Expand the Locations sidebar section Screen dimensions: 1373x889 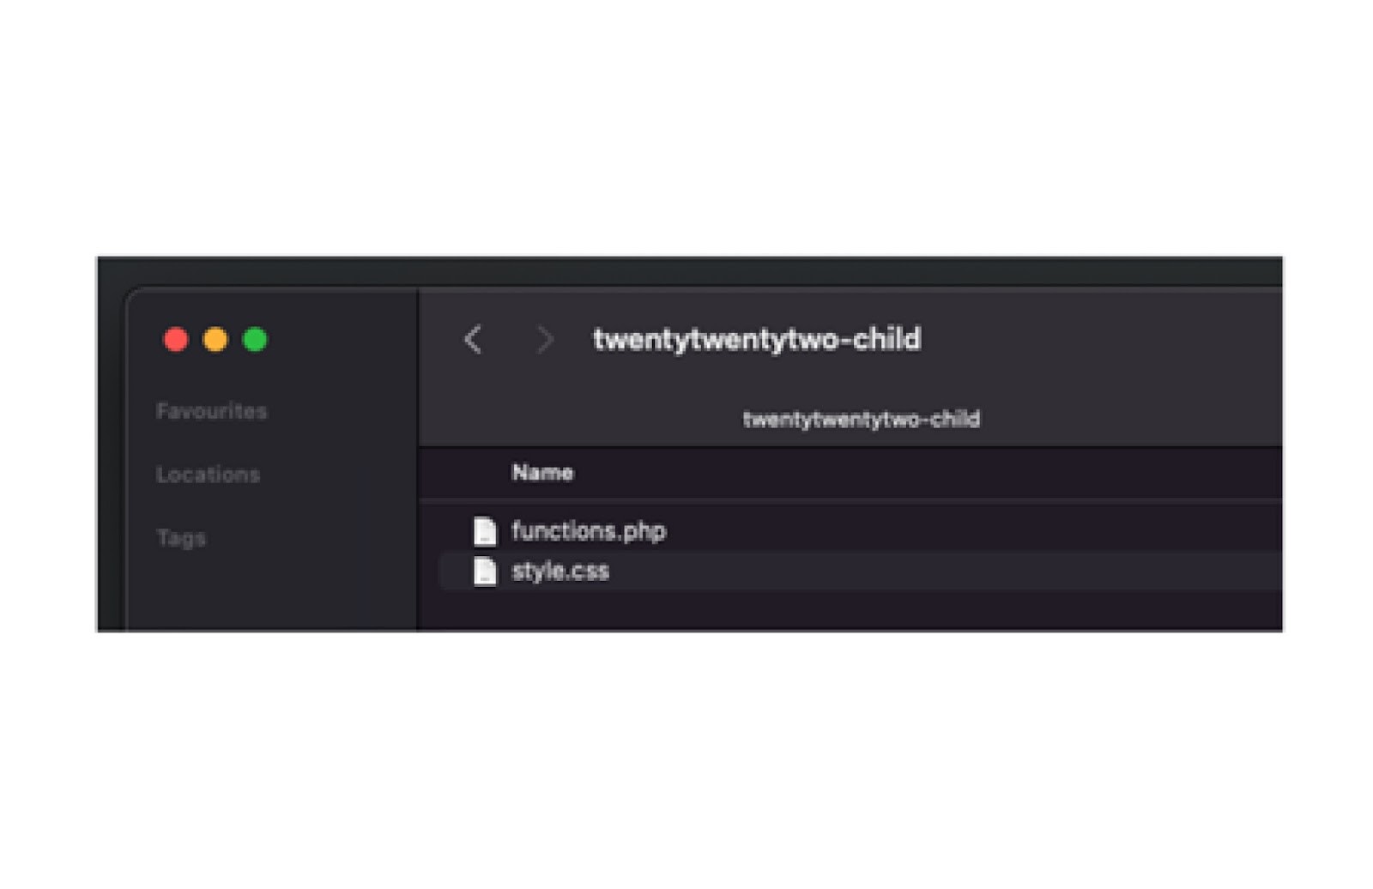208,475
